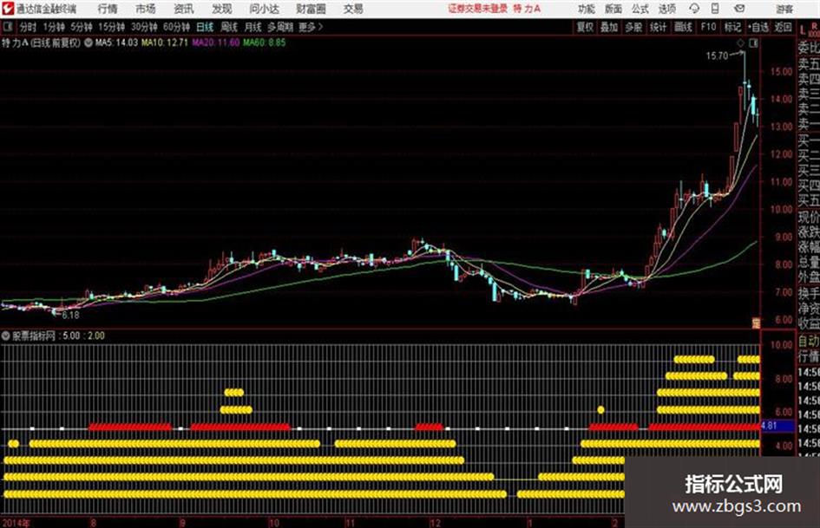Screen dimensions: 820x528
Task: Open the 行情 menu
Action: click(108, 9)
